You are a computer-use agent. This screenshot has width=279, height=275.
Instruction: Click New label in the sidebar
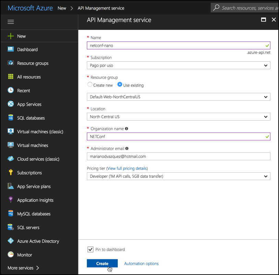click(21, 36)
